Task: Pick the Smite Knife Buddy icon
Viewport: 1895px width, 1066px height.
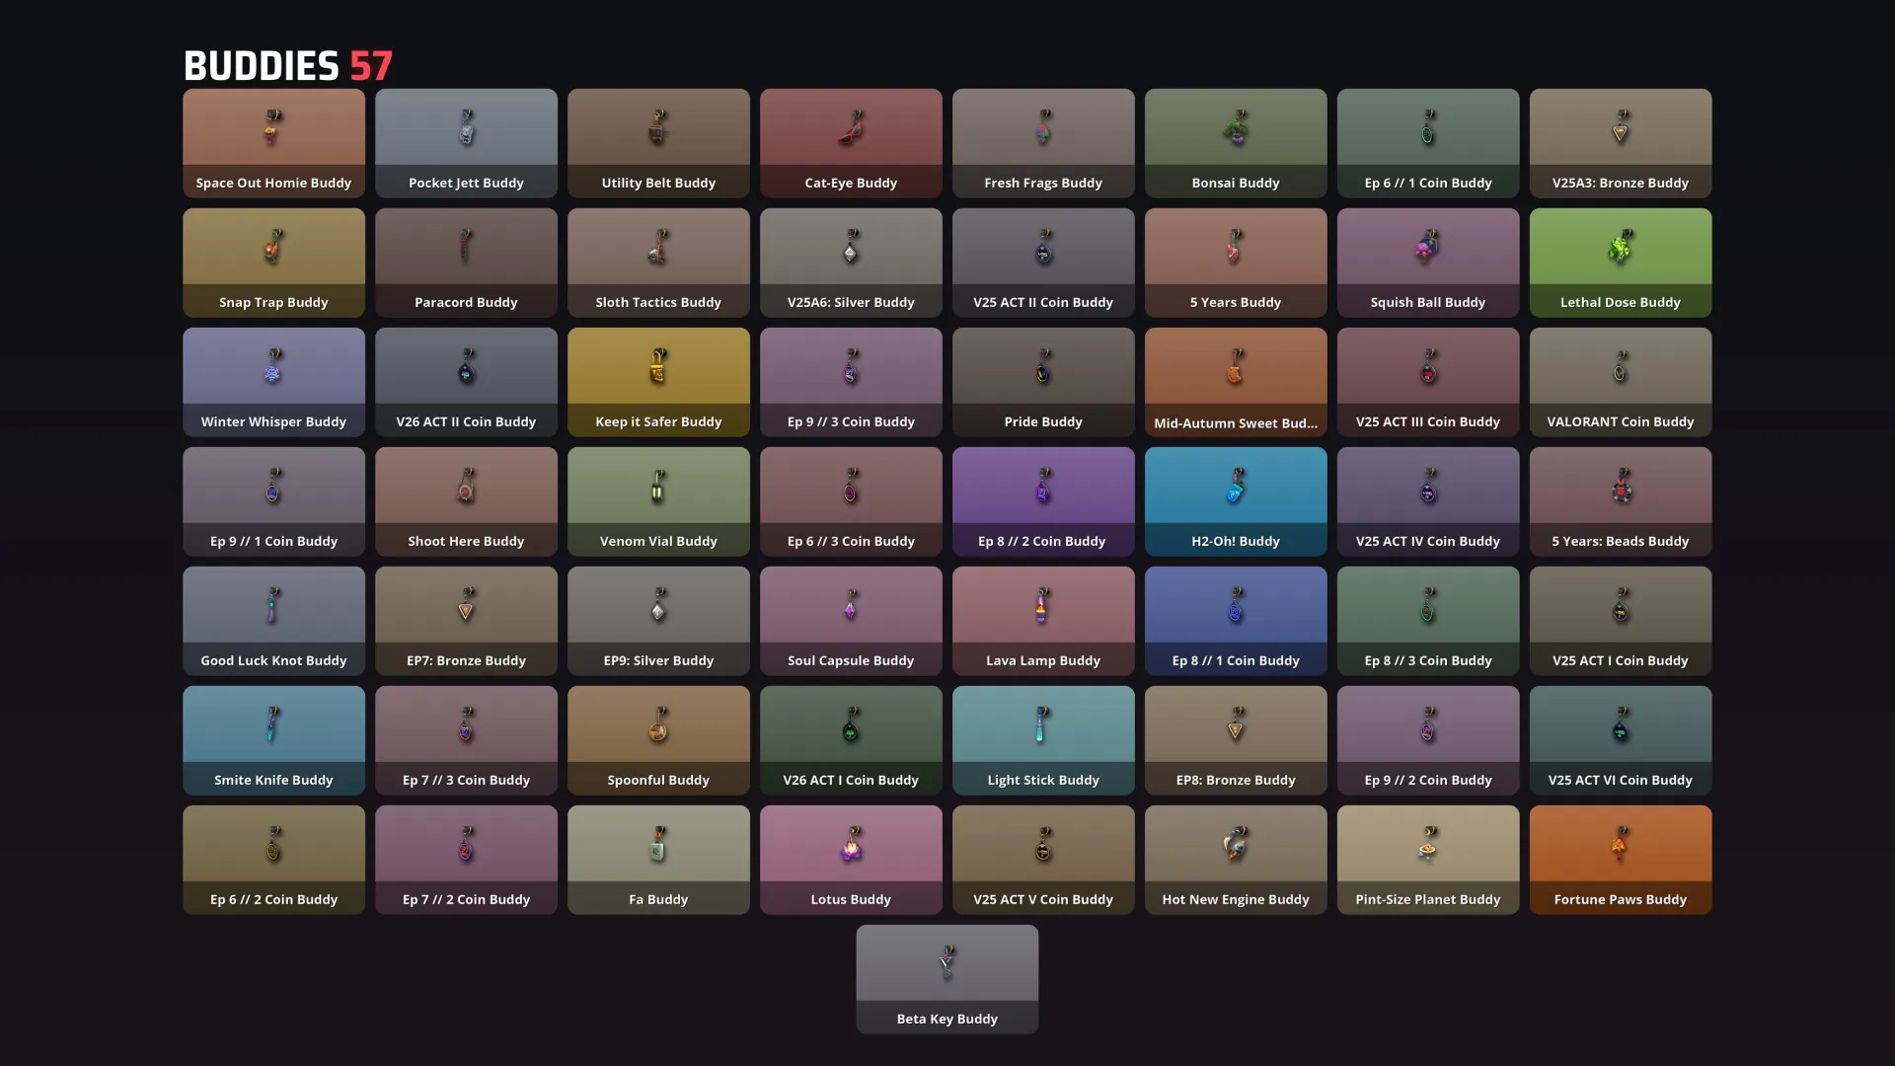Action: pos(273,724)
